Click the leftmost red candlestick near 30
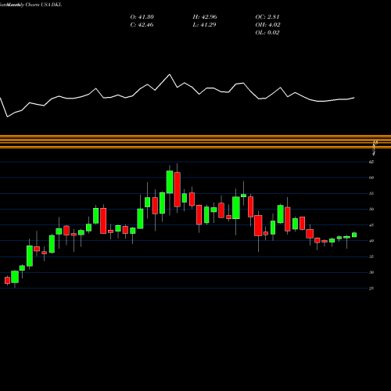The width and height of the screenshot is (391, 391). (7, 280)
